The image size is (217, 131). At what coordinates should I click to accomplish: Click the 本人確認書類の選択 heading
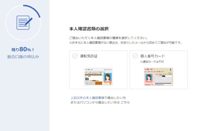point(89,29)
